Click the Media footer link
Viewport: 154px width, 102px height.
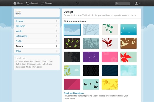coord(28,67)
